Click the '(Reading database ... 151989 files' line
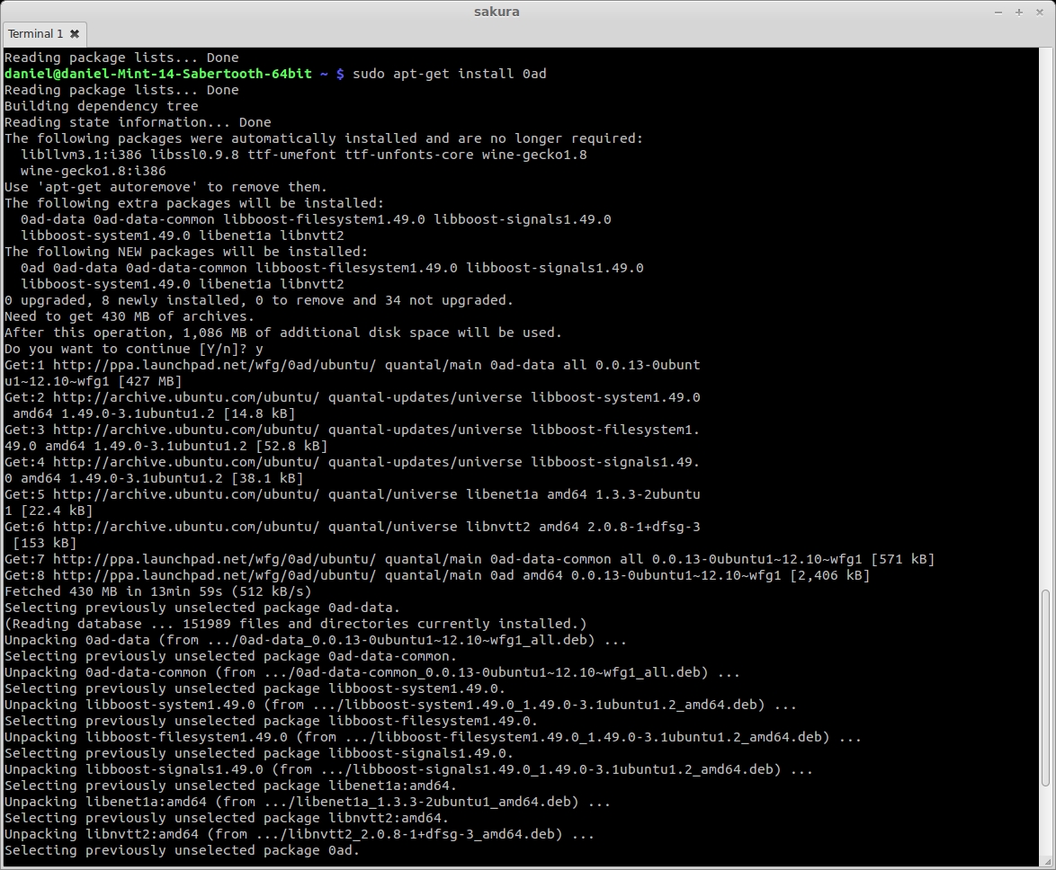 tap(295, 624)
